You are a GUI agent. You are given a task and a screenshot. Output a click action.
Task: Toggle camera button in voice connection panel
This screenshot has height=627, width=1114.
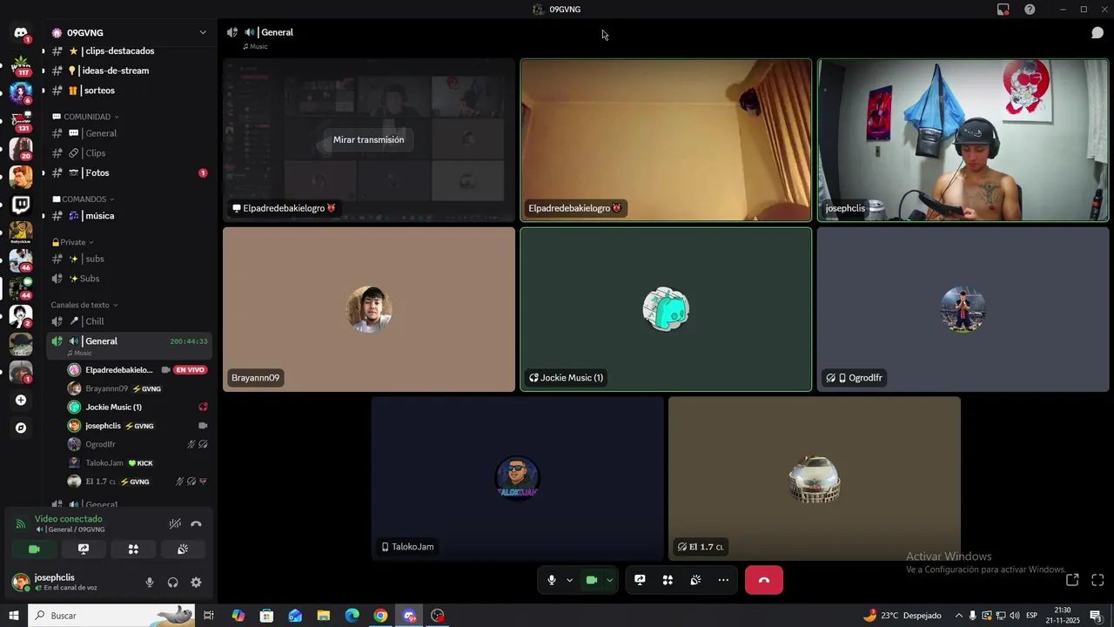34,549
